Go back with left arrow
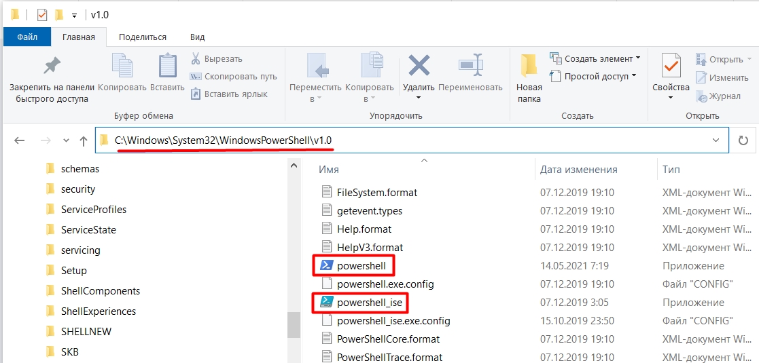 coord(19,140)
